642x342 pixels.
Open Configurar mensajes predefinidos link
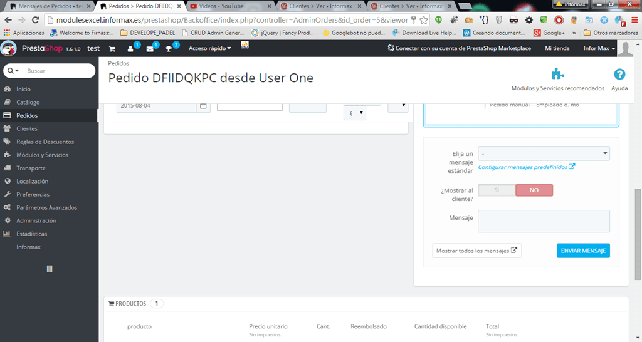[x=527, y=167]
